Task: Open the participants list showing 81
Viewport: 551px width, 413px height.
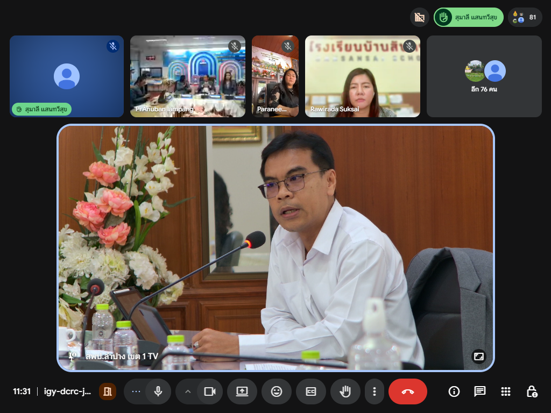Action: pos(525,17)
